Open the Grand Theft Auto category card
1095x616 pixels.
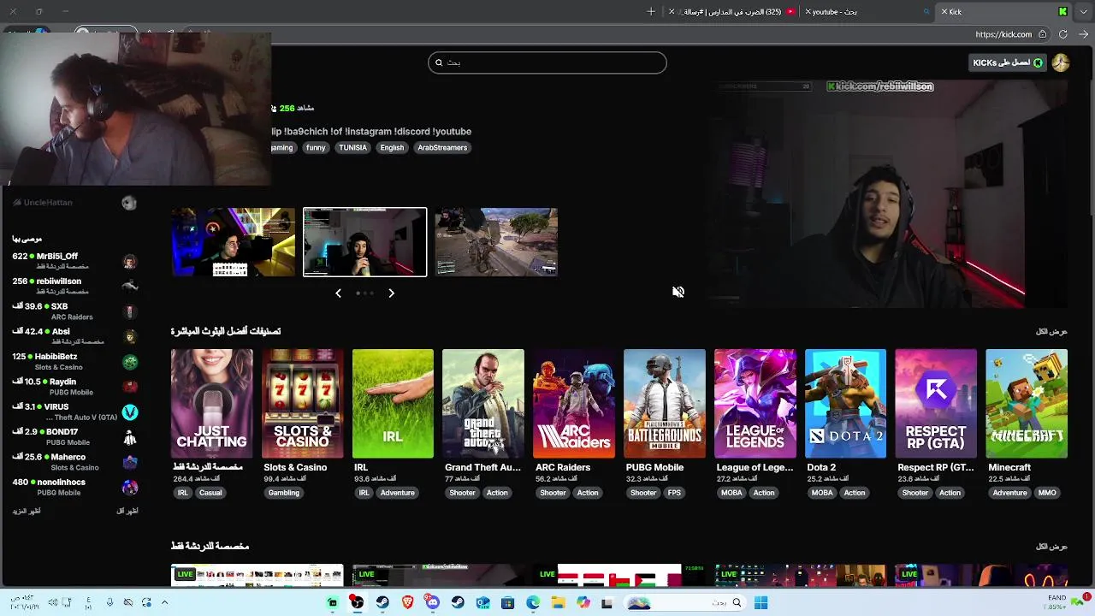click(x=483, y=404)
